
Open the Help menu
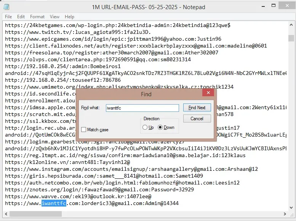69,17
